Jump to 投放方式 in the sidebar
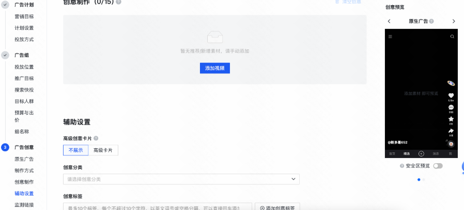Viewport: 464px width, 210px height. [24, 40]
